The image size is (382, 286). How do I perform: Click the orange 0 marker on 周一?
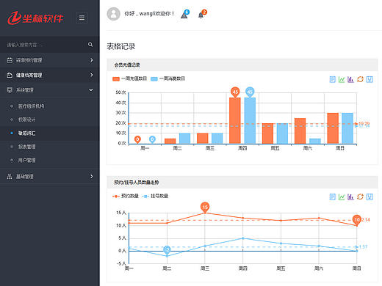pos(137,139)
